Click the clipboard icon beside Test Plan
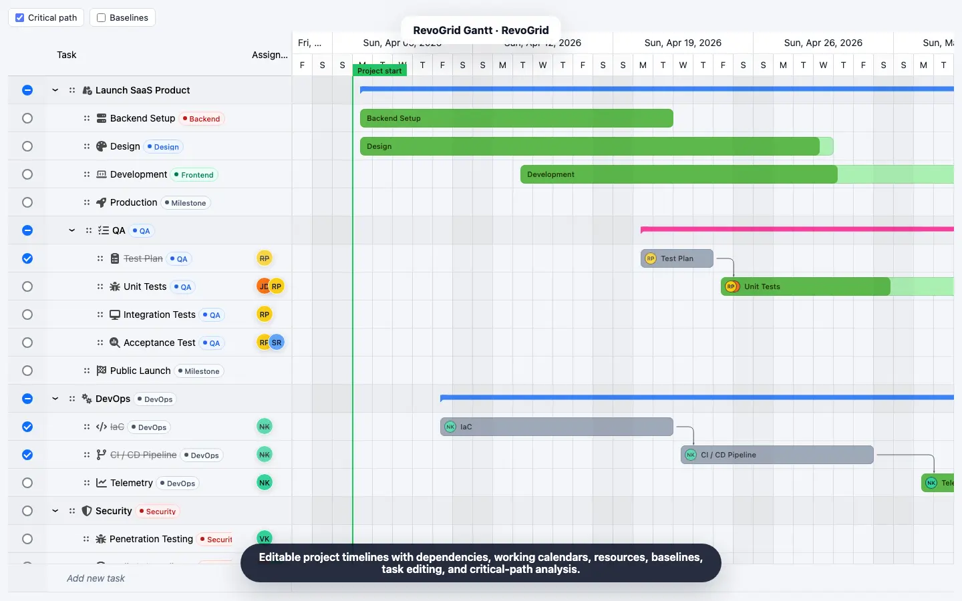The height and width of the screenshot is (601, 962). [115, 258]
